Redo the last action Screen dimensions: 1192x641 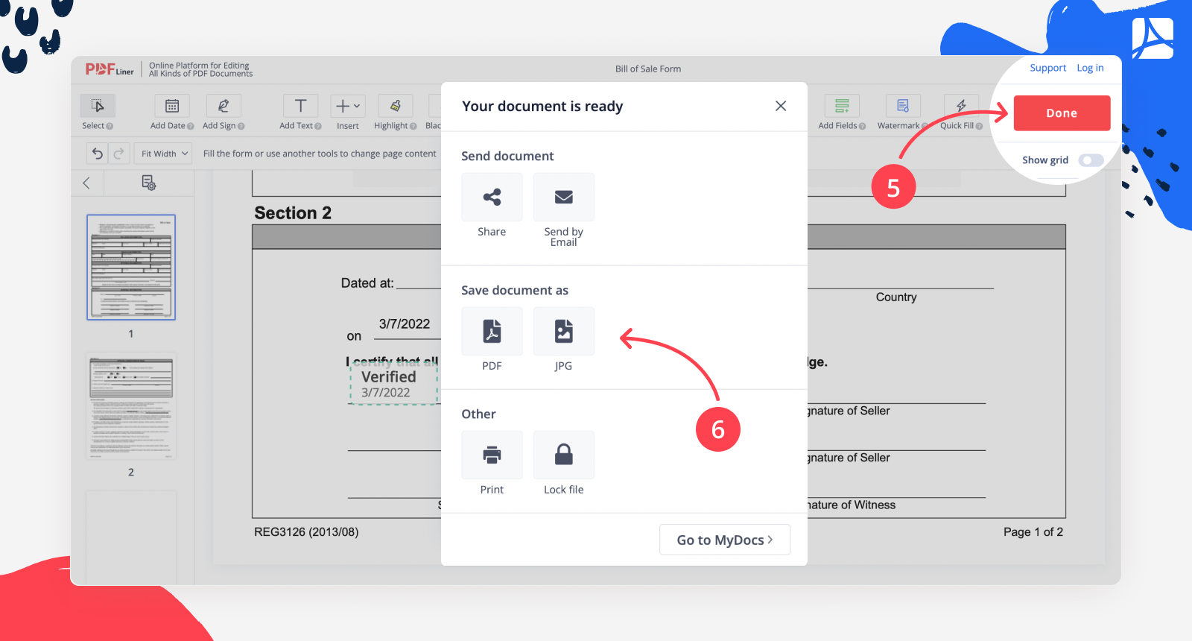click(119, 154)
